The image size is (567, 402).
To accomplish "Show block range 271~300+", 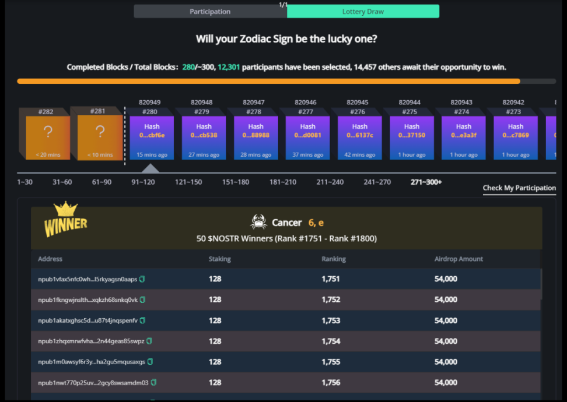I will (426, 182).
